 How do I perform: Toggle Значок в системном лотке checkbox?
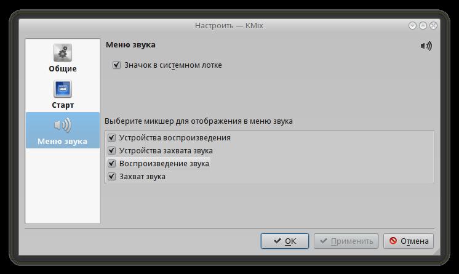[116, 65]
